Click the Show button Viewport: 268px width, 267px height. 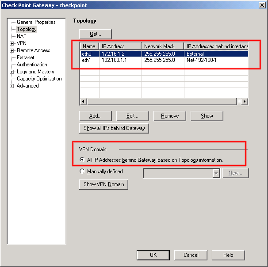[x=207, y=116]
